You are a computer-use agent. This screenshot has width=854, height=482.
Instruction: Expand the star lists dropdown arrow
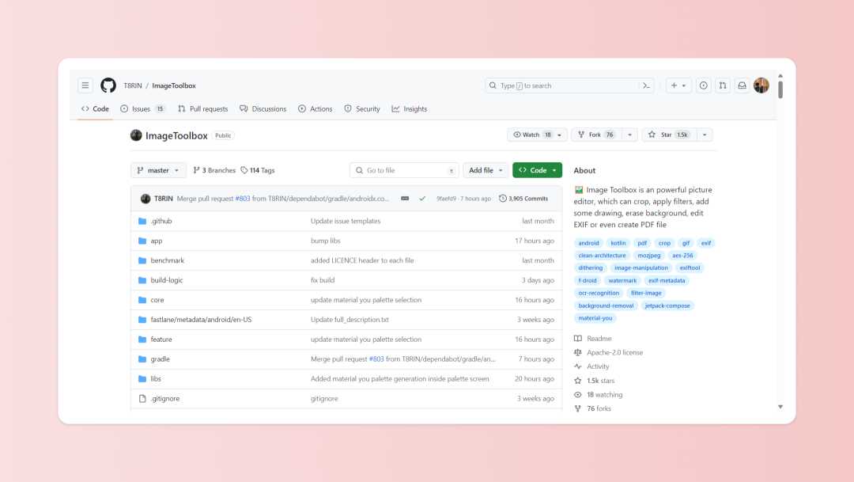(x=705, y=135)
